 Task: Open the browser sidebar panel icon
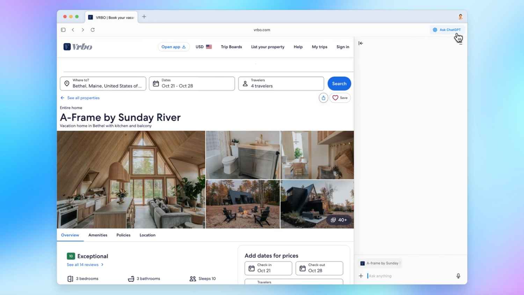point(63,30)
